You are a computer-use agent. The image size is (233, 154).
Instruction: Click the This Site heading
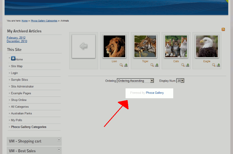pyautogui.click(x=14, y=50)
